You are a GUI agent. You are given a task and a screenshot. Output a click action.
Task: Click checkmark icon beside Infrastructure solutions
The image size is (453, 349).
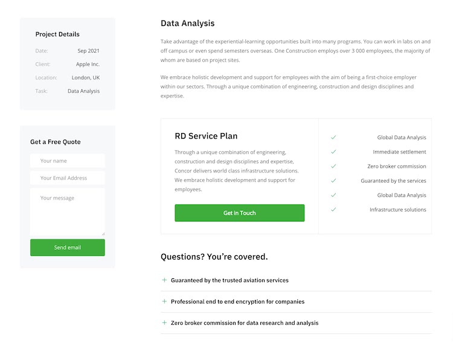tap(333, 210)
